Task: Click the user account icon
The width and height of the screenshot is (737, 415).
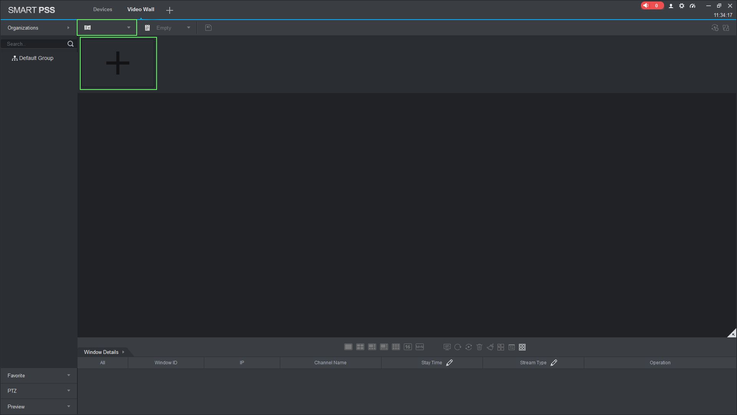Action: [671, 6]
